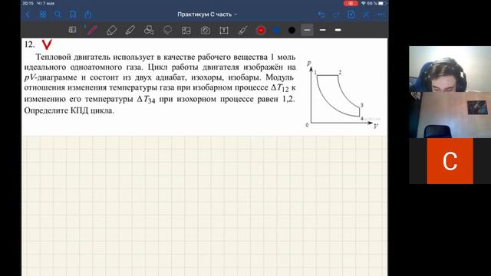Click the word 'Тепловой' in the problem text
491x276 pixels.
pos(54,58)
